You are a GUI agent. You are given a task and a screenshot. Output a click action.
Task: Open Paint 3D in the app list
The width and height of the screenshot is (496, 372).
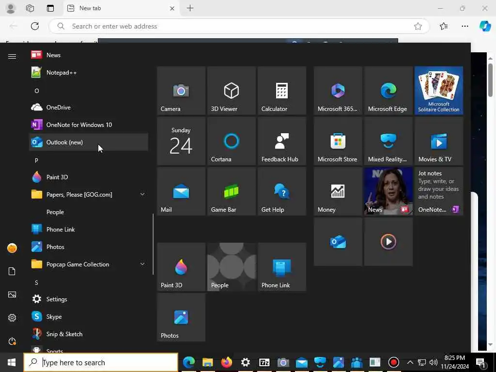click(x=89, y=177)
